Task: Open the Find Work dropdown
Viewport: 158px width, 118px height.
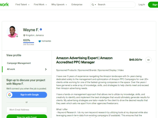Action: (x=40, y=5)
